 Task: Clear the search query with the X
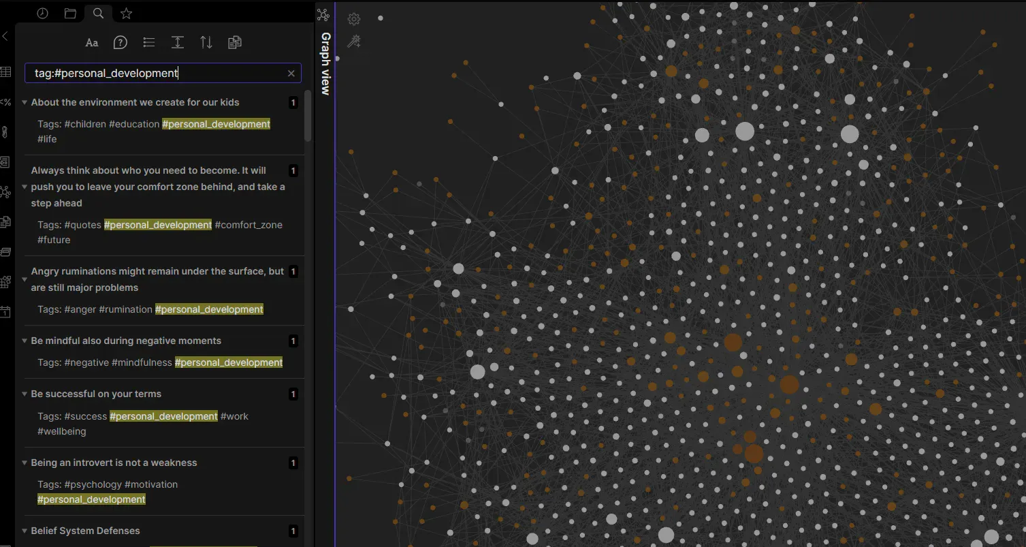tap(291, 73)
